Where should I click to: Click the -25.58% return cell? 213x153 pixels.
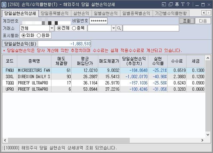[158, 83]
